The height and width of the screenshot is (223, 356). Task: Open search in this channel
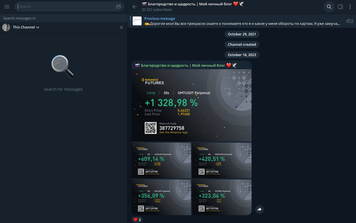(329, 7)
